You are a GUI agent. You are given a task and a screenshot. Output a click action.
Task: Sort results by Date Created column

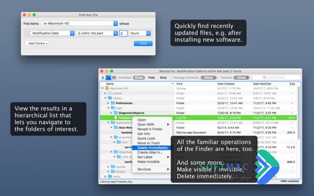[234, 84]
